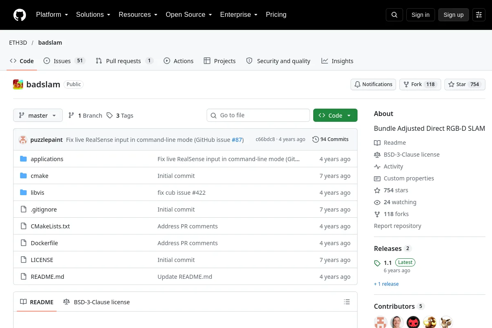492x328 pixels.
Task: Click the puzzlepaint committer avatar
Action: point(23,139)
